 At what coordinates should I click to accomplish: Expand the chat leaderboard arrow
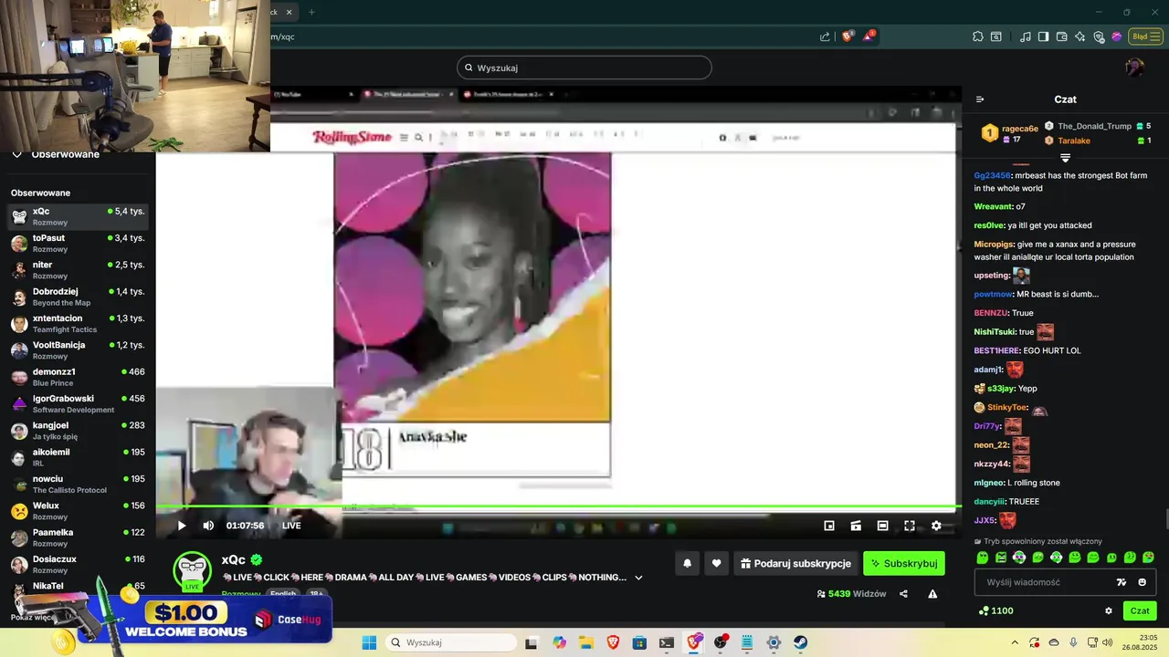[x=1065, y=158]
